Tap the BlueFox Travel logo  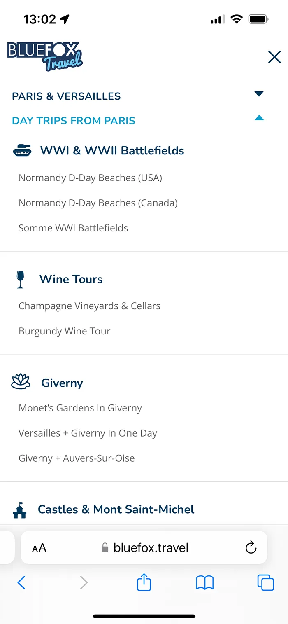(45, 56)
